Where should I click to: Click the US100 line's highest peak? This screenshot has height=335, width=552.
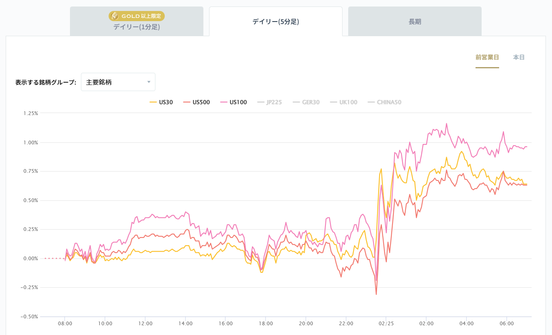446,124
